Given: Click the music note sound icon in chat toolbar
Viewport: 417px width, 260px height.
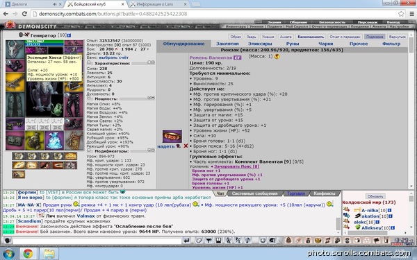Looking at the screenshot, I should click(x=247, y=241).
